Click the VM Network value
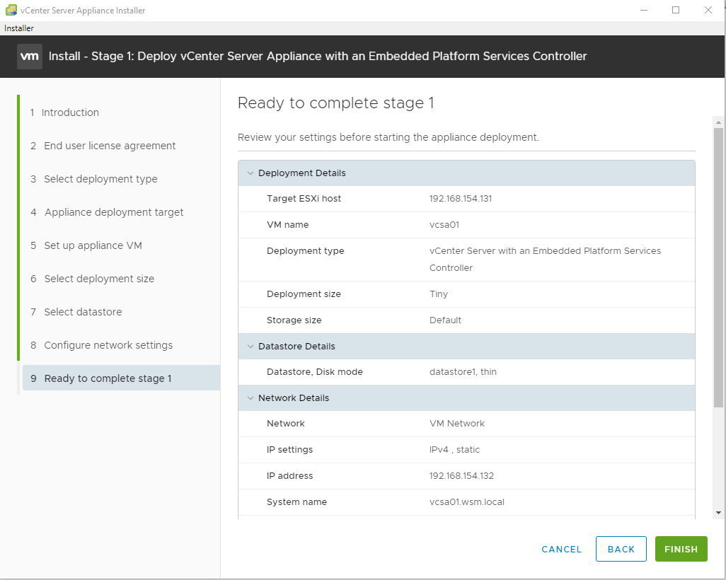This screenshot has width=726, height=580. 457,424
